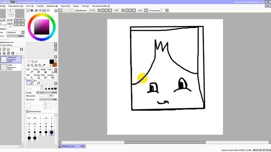Pick the Move tool
The height and width of the screenshot is (152, 271).
(28, 65)
